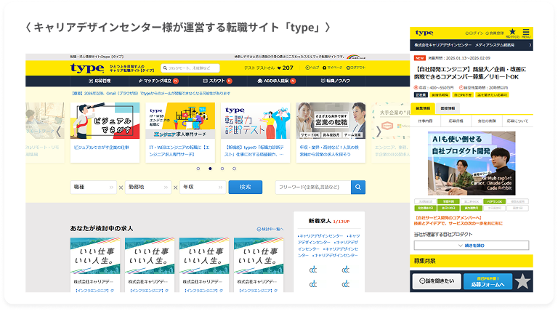Jump to 仕事内容 section

pyautogui.click(x=425, y=121)
